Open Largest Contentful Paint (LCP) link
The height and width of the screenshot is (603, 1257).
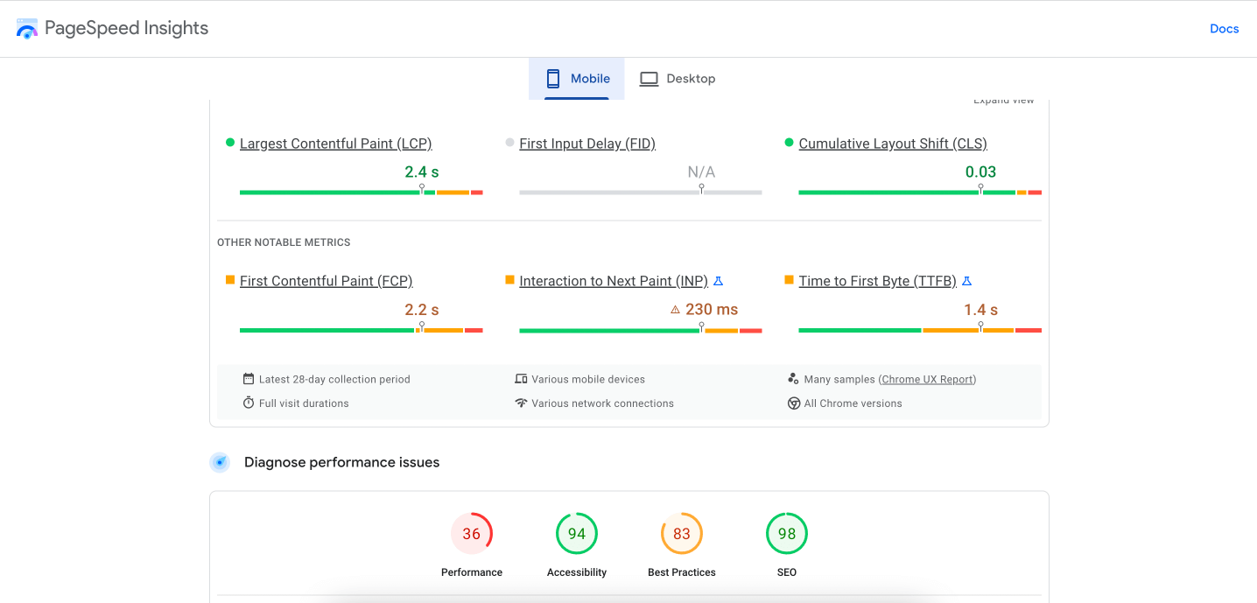coord(336,144)
